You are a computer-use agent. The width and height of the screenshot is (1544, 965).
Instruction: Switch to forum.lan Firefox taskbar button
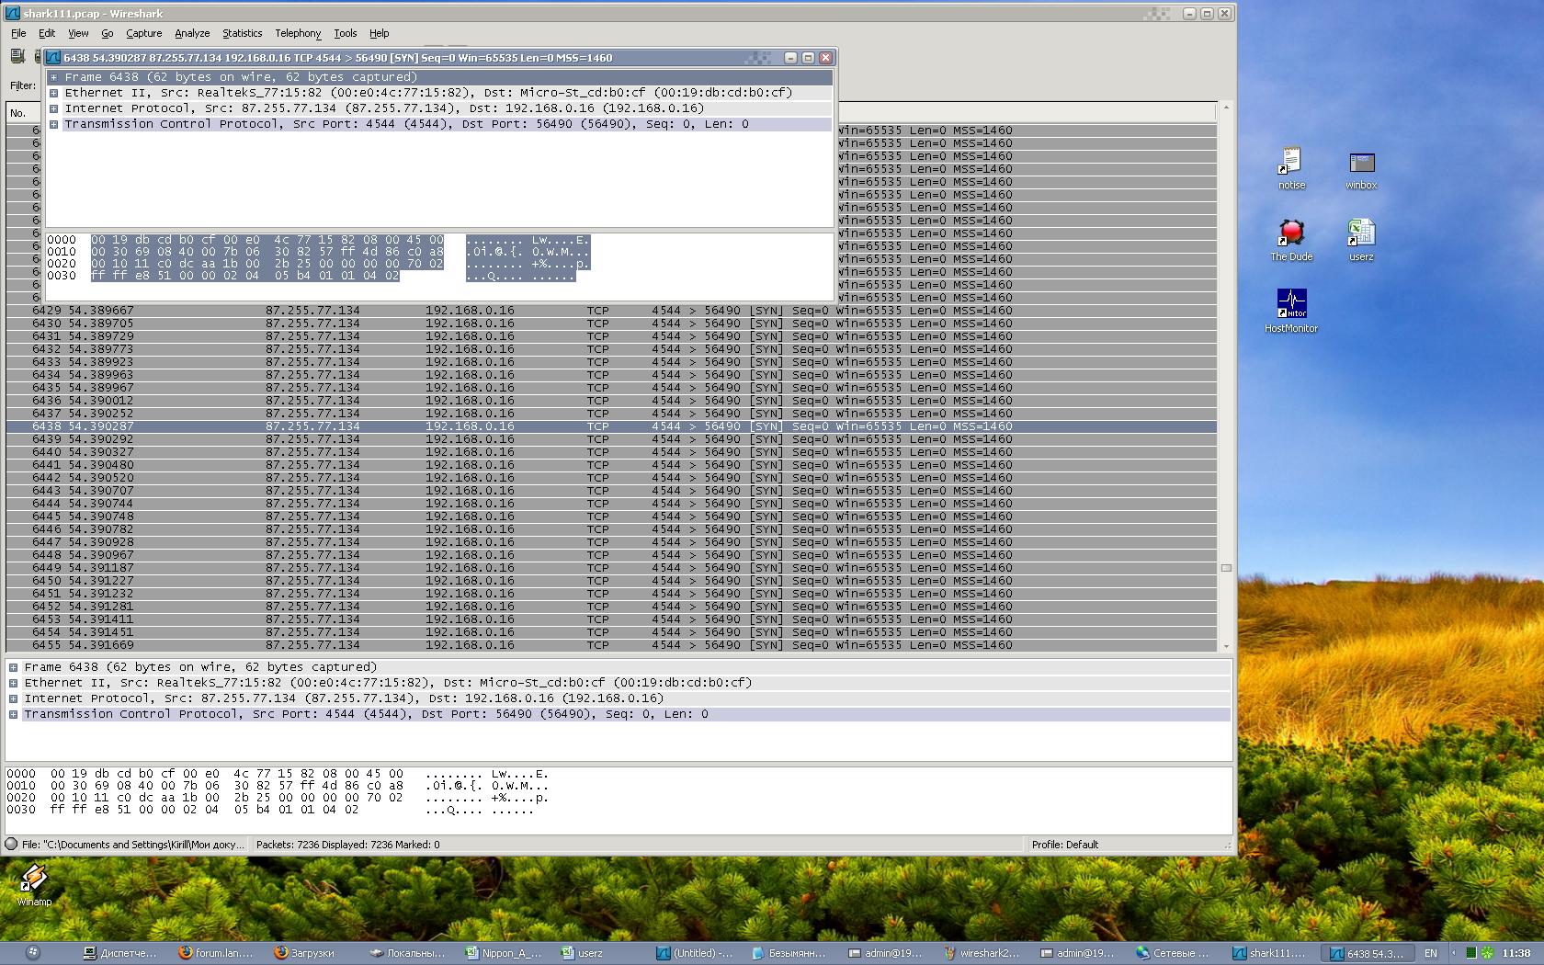click(216, 953)
